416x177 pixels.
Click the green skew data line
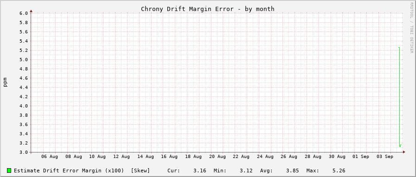[399, 97]
